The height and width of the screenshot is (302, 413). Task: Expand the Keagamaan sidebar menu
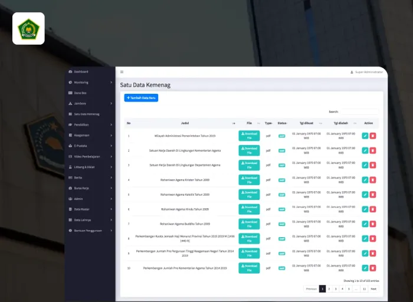[90, 135]
